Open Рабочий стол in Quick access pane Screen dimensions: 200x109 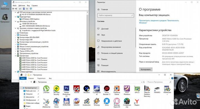pyautogui.click(x=31, y=91)
